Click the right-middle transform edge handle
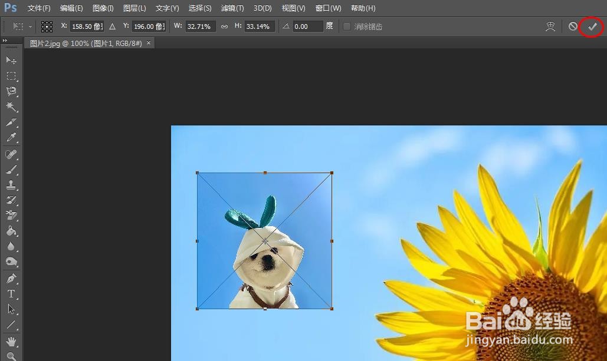607x361 pixels. point(332,241)
